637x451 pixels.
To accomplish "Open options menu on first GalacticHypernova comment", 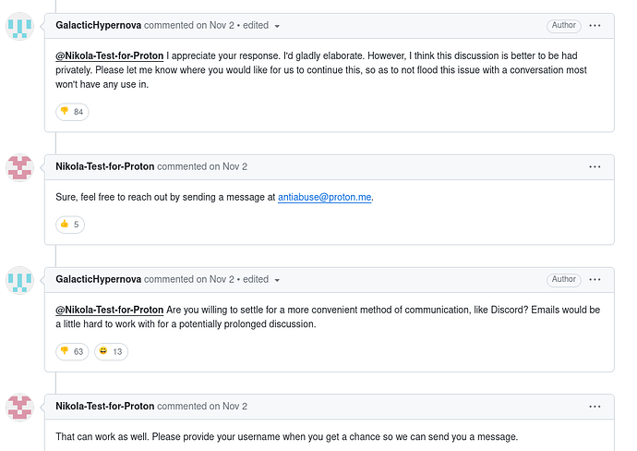I will 595,26.
